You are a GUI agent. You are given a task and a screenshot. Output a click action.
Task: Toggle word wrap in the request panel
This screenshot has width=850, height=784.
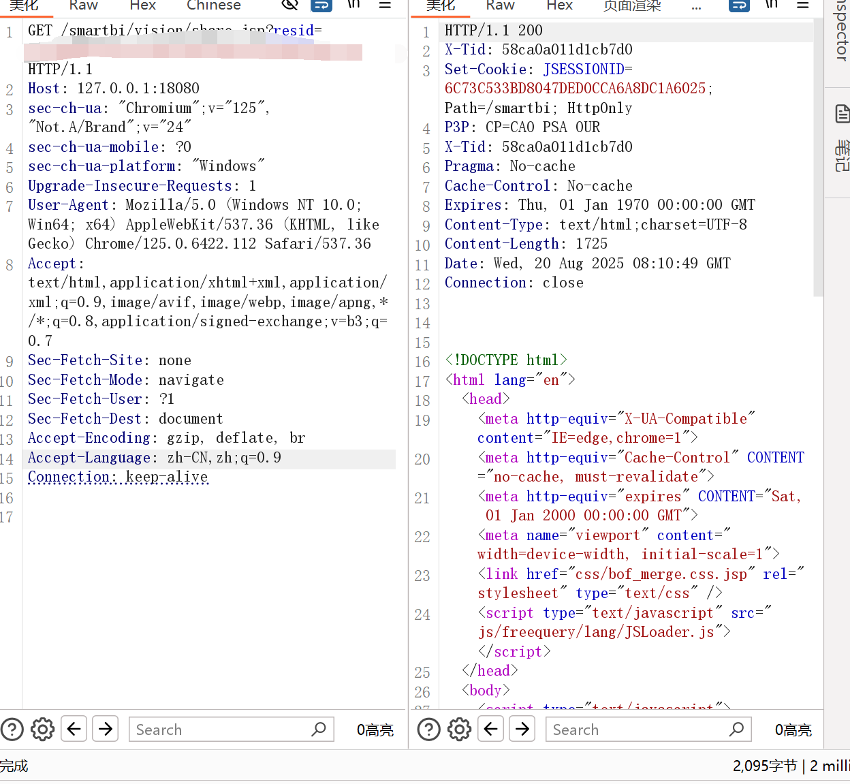tap(321, 4)
